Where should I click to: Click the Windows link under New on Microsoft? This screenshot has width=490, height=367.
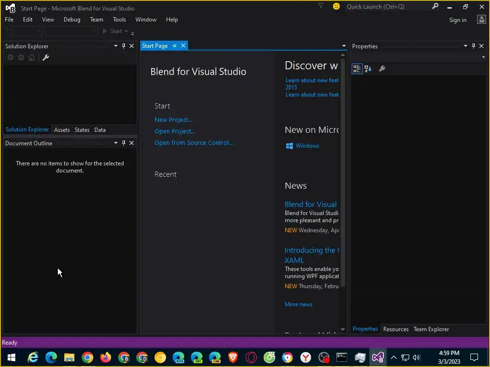[307, 146]
